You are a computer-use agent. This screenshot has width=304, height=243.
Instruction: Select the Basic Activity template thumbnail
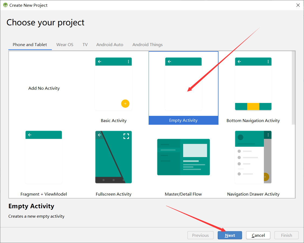113,84
